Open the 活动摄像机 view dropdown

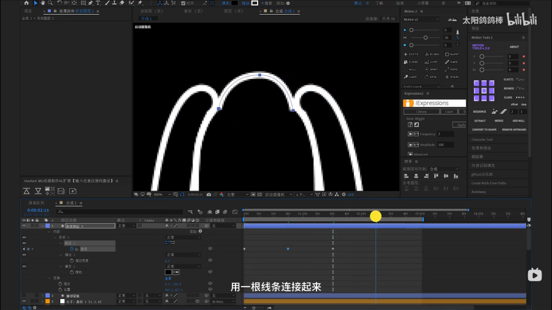pyautogui.click(x=278, y=194)
